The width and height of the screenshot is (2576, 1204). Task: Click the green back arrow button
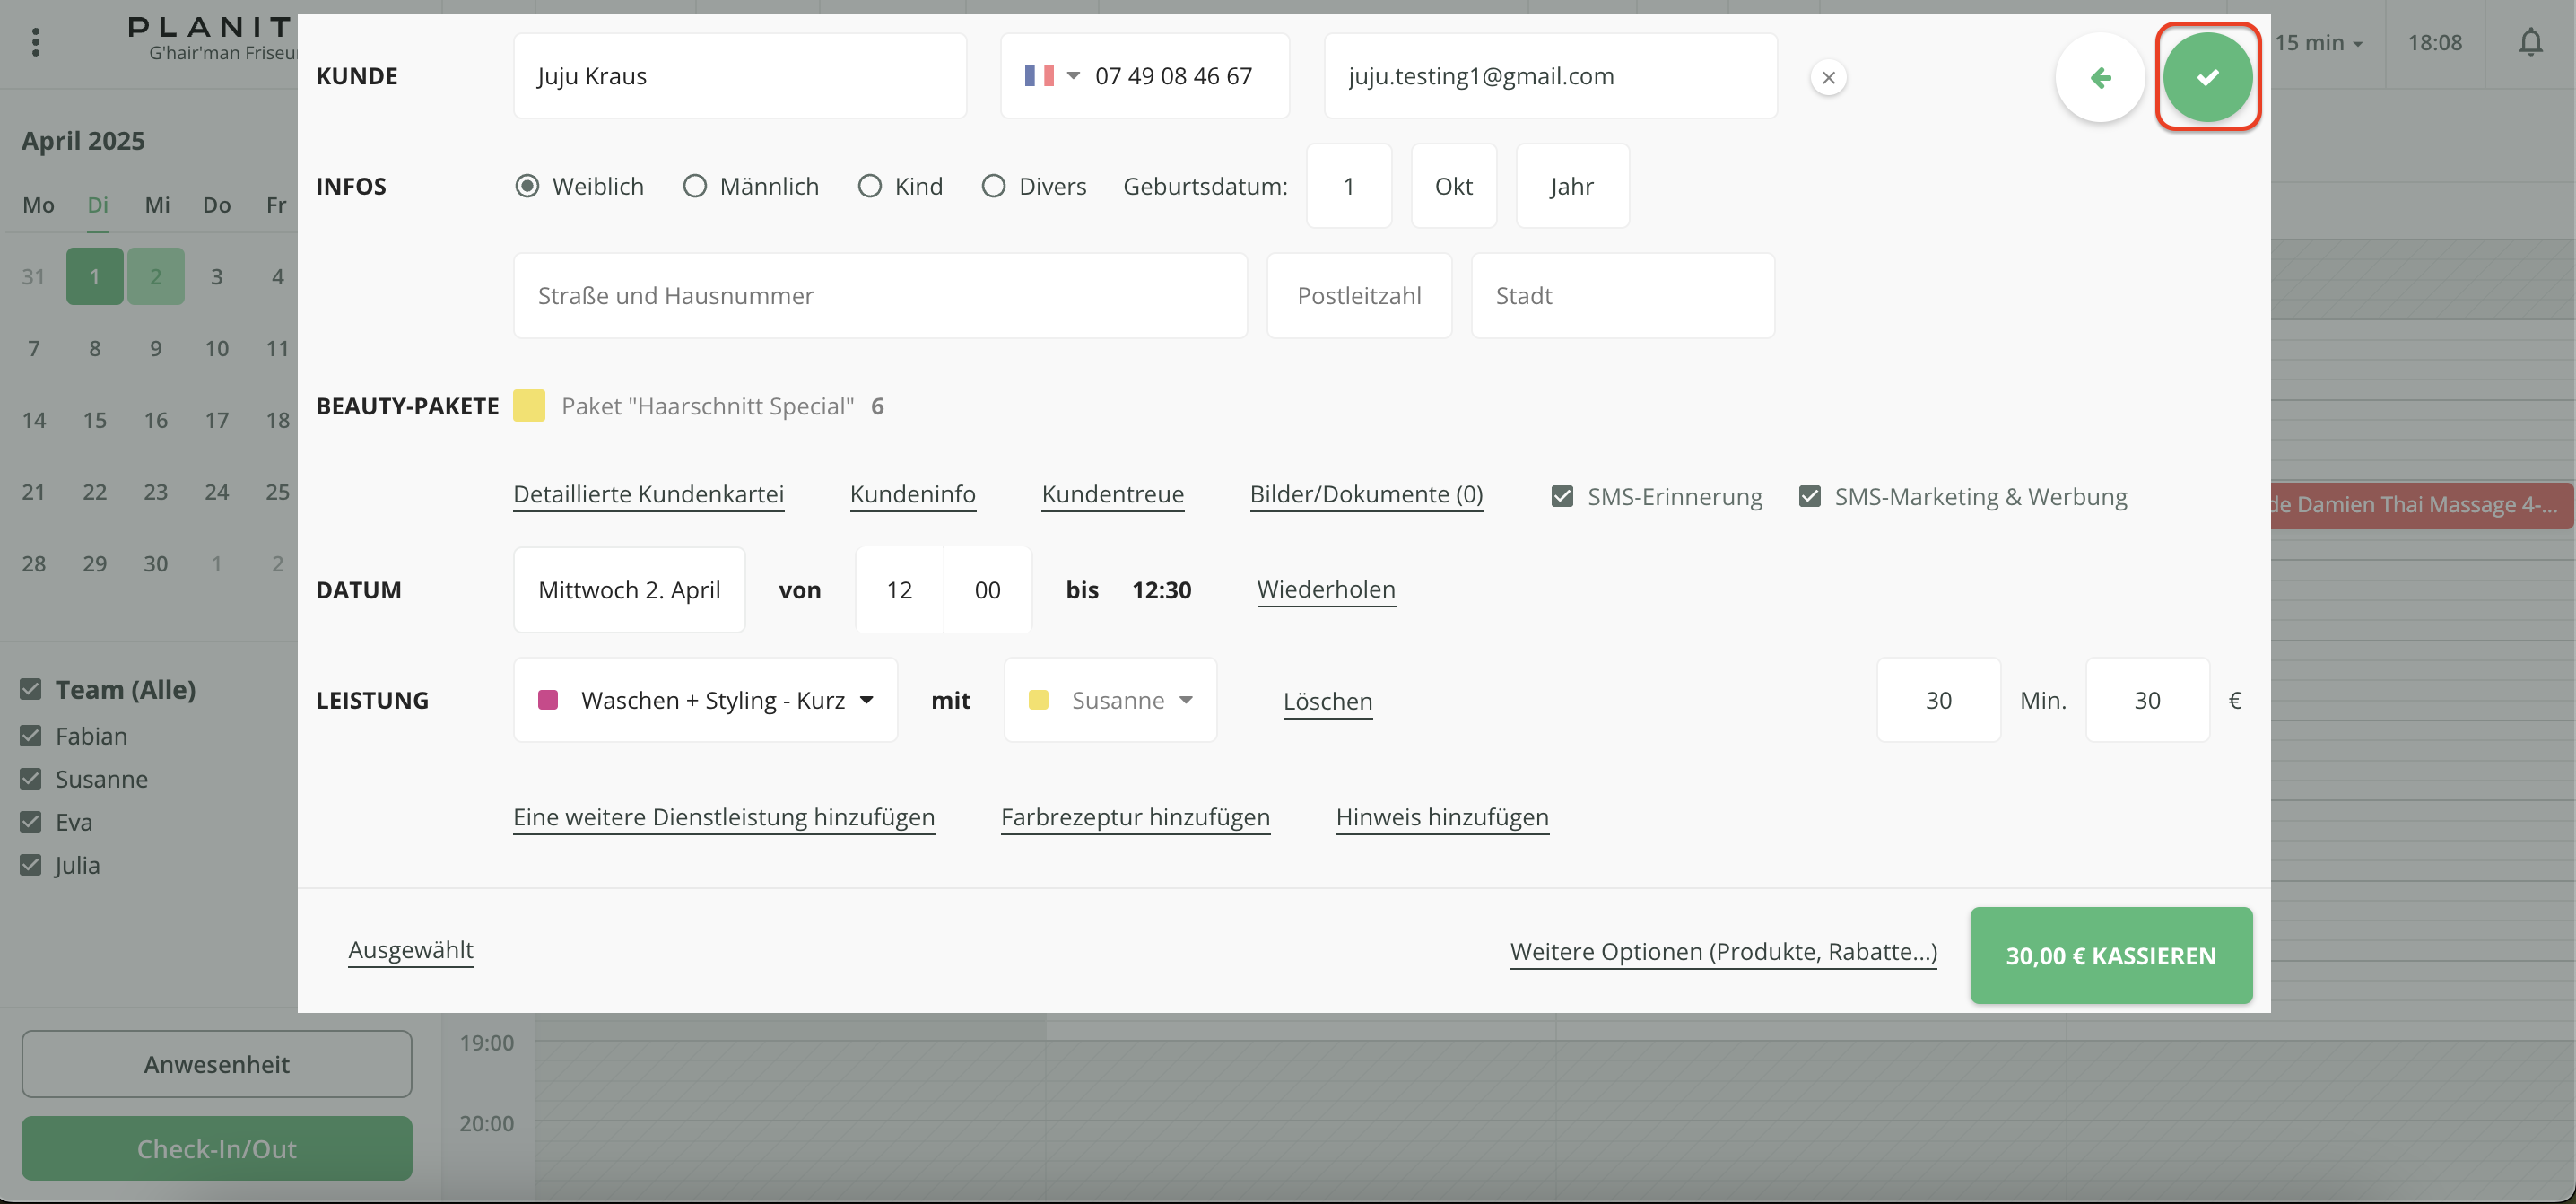coord(2100,77)
